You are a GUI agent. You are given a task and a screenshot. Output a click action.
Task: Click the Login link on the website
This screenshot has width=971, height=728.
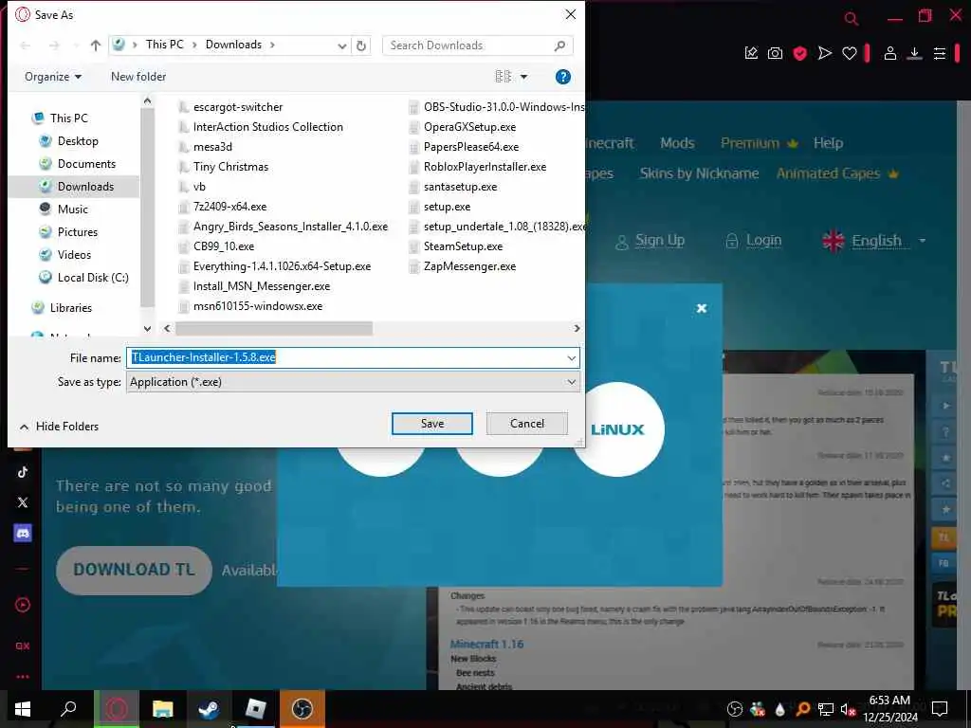[754, 240]
